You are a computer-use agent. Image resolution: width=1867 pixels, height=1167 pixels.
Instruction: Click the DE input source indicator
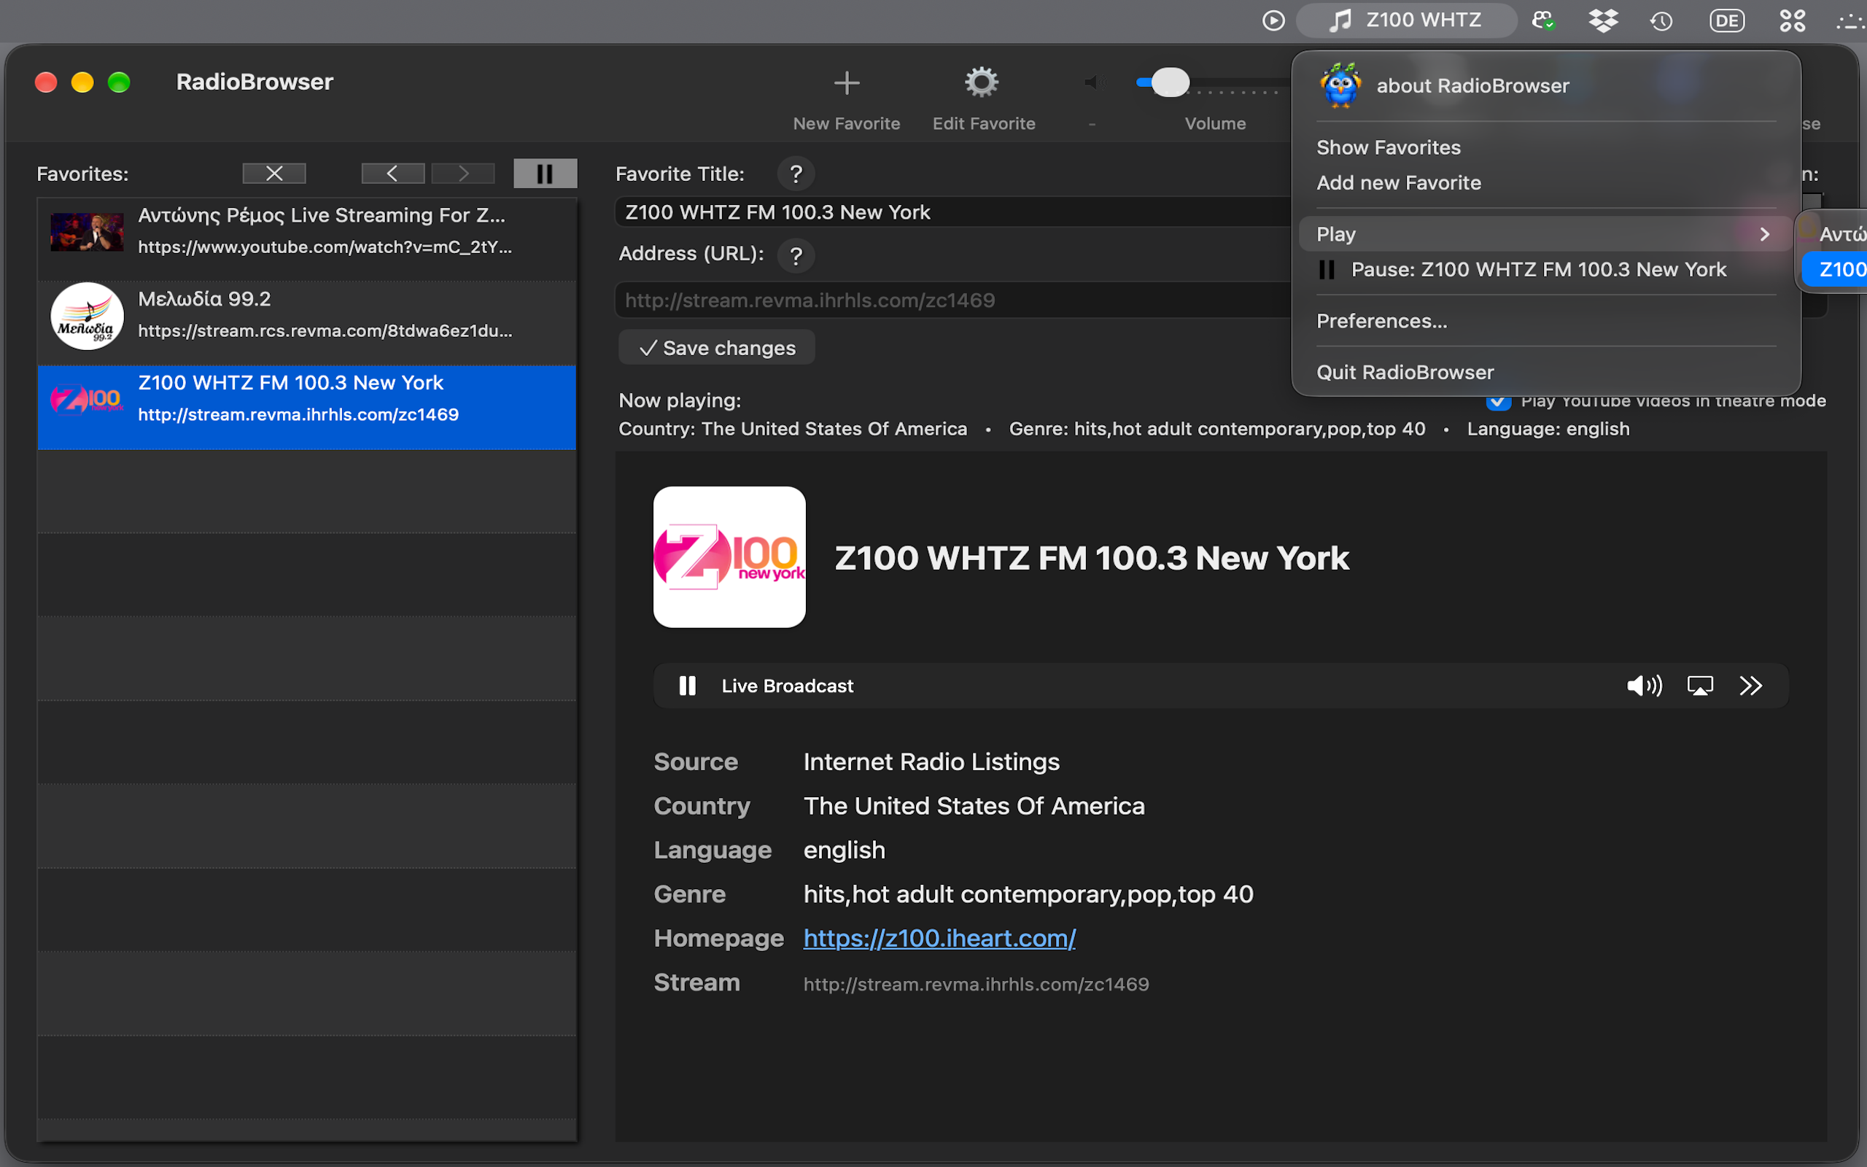coord(1726,21)
